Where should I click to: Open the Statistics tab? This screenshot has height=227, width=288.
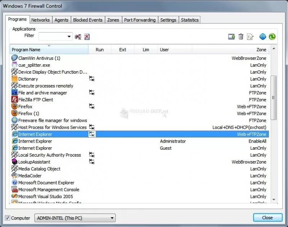[x=190, y=20]
